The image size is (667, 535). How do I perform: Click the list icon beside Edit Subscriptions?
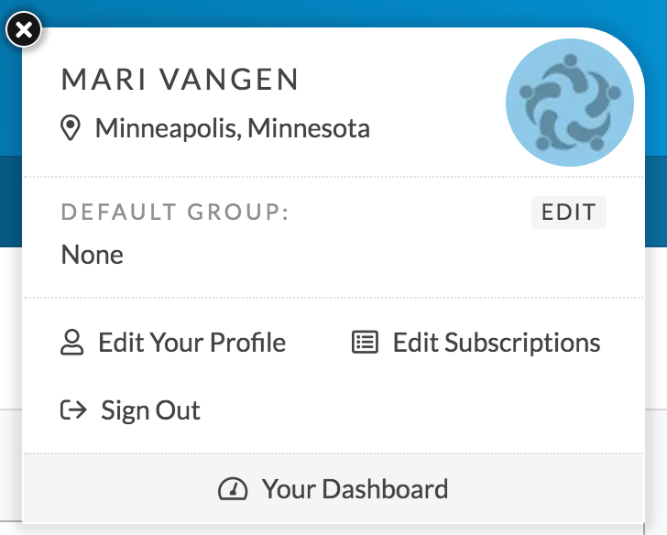(x=365, y=344)
